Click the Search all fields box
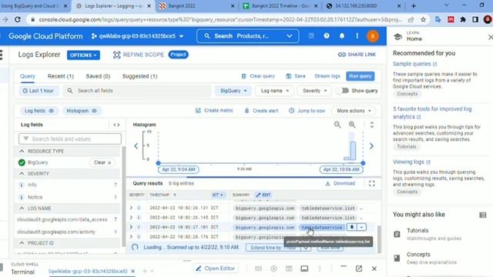 click(x=137, y=91)
